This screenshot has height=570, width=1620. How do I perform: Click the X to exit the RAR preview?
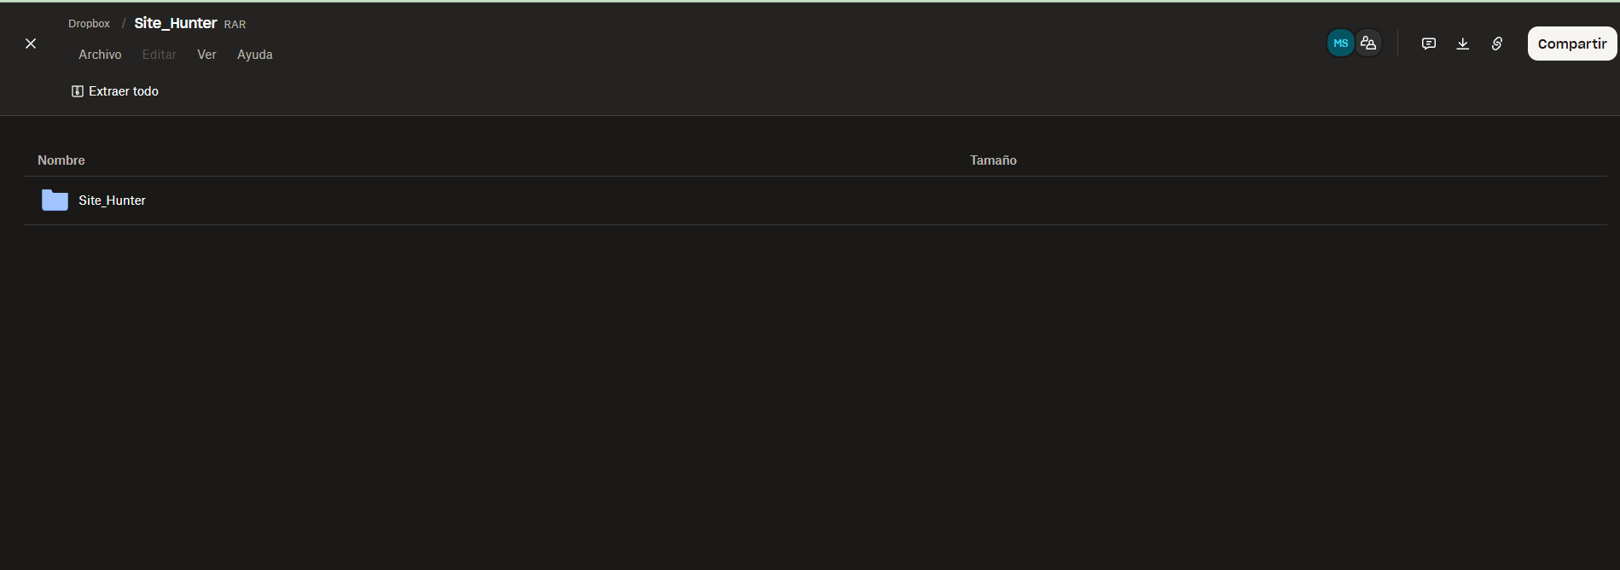[x=30, y=43]
